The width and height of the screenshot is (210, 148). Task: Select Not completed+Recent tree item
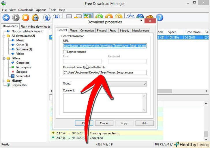coord(27,31)
